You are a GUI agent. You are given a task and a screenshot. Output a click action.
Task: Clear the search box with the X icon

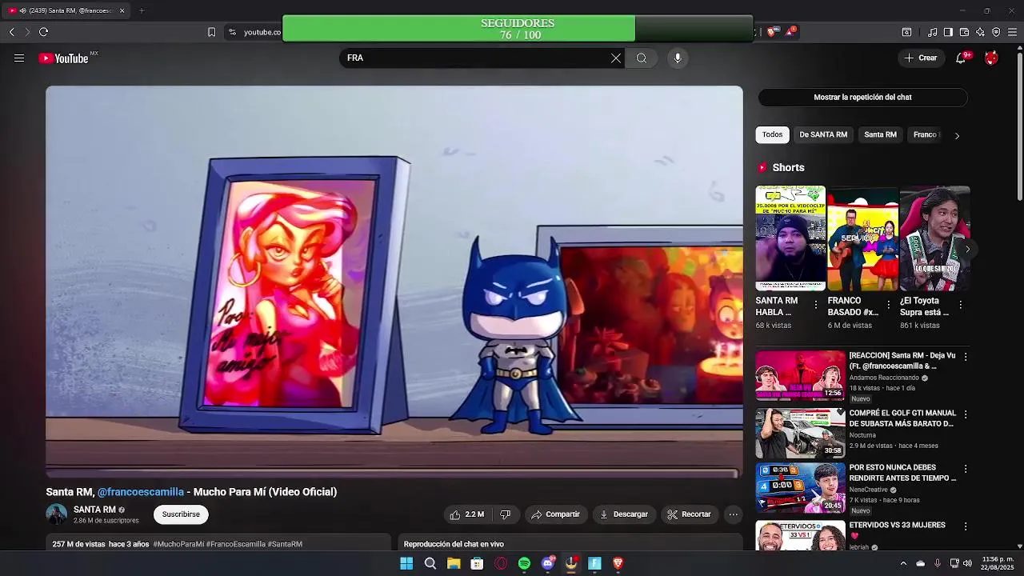pos(616,58)
